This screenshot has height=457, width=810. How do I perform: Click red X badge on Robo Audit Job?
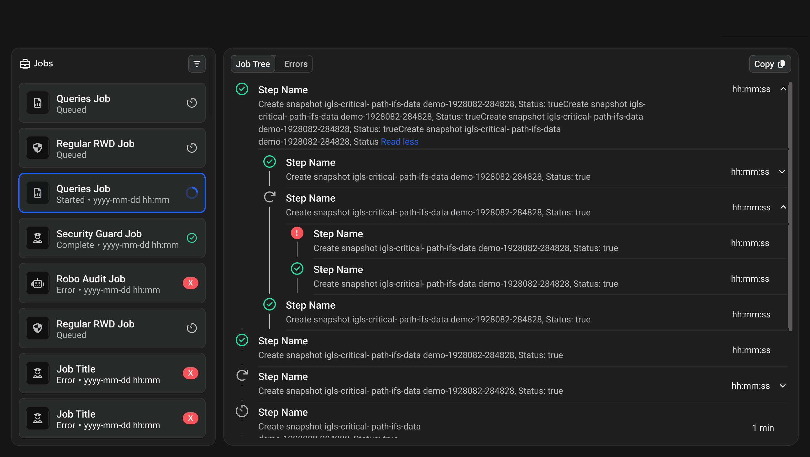[x=190, y=283]
